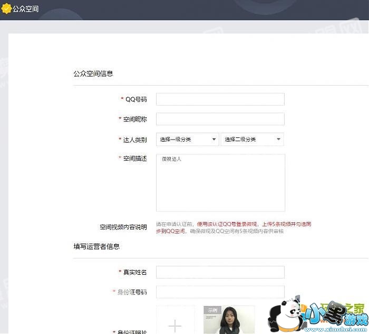Screen dimensions: 369x334
Task: Focus the 真实姓名 input field
Action: point(220,272)
